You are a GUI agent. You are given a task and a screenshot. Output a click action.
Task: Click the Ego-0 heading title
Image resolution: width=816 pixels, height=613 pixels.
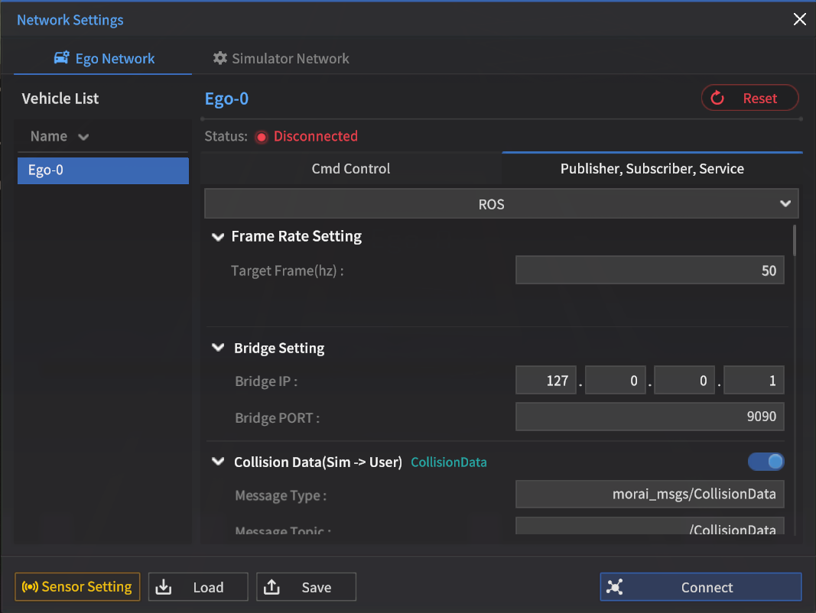(x=226, y=99)
